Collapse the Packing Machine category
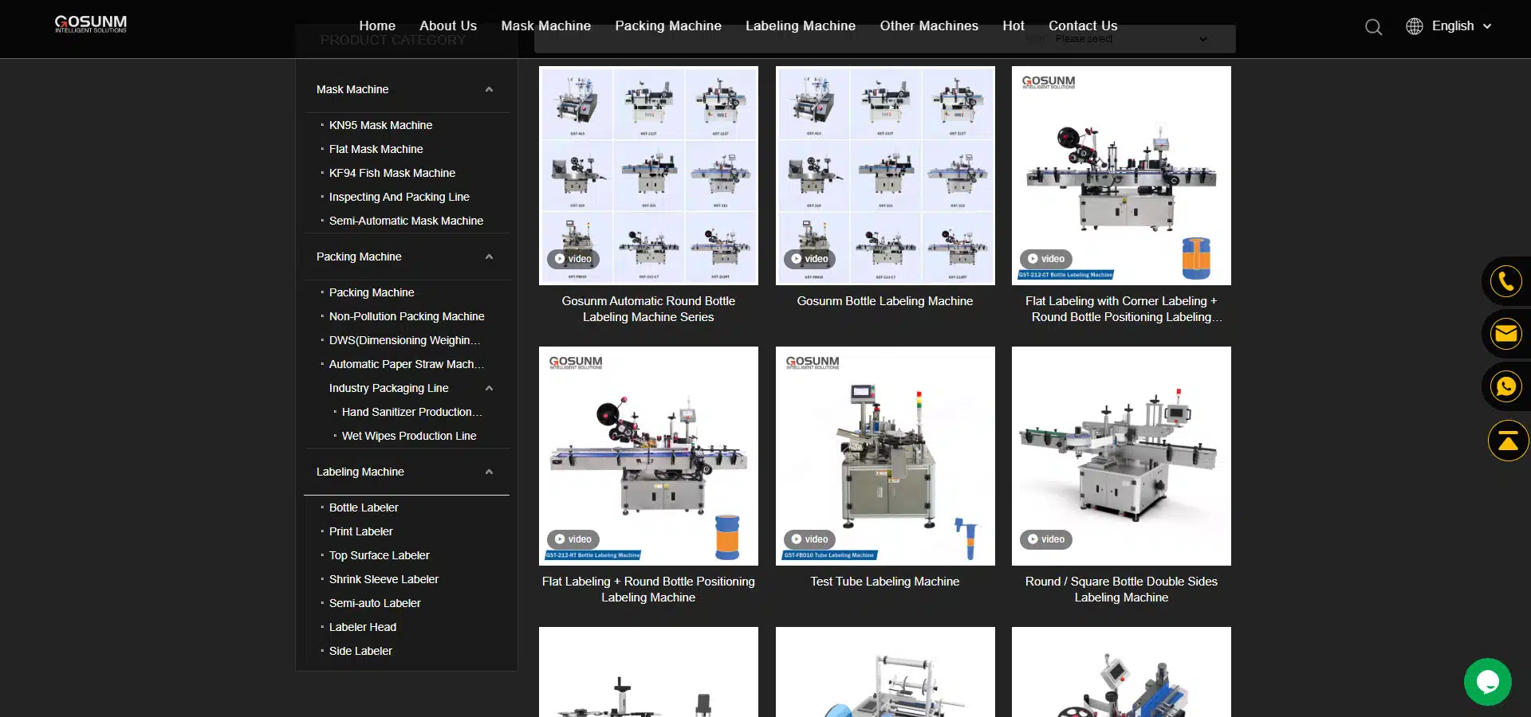 pos(489,257)
